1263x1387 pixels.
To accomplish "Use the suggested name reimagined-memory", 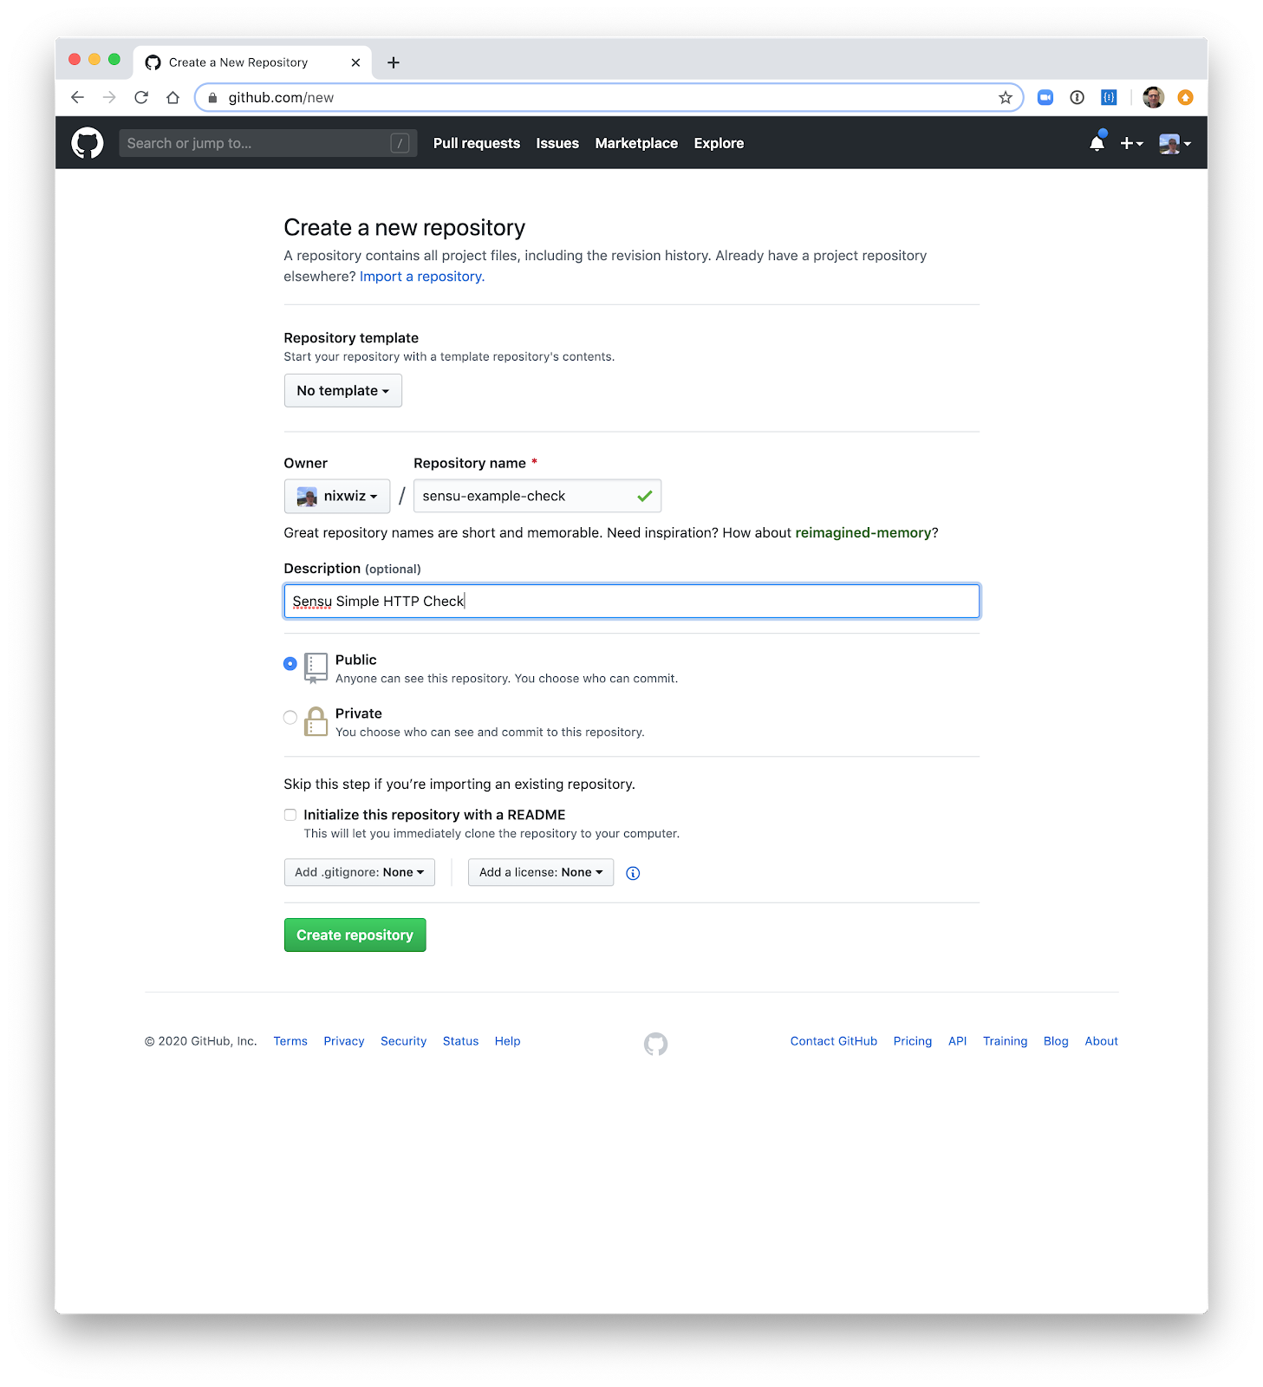I will [863, 532].
